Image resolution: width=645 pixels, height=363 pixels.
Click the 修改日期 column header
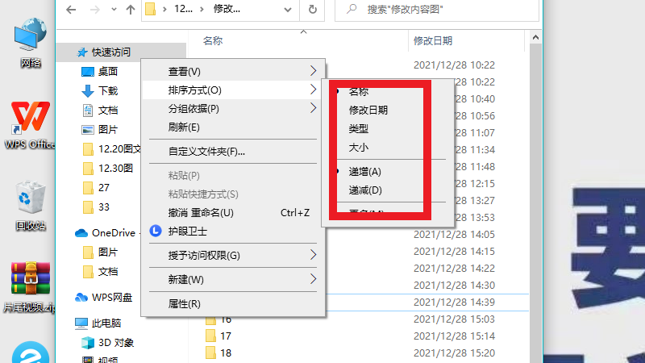[x=433, y=40]
